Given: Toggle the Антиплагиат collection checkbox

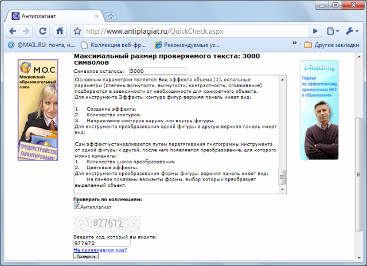Looking at the screenshot, I should (x=76, y=206).
